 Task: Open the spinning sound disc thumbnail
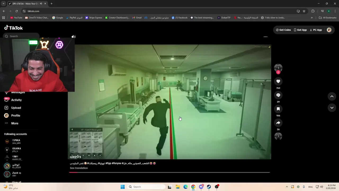click(x=278, y=136)
